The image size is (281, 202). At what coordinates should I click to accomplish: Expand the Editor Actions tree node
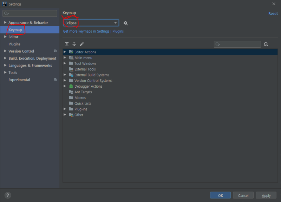tap(65, 52)
